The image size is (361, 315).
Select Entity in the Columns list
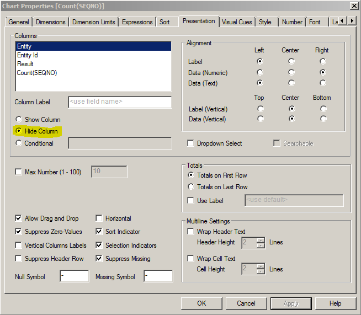pyautogui.click(x=93, y=46)
